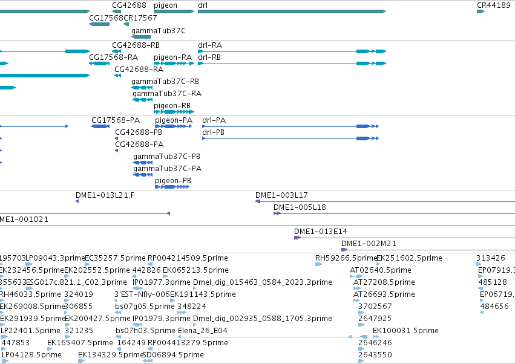
Task: Select the DME1-002M21 BAC label
Action: point(369,244)
